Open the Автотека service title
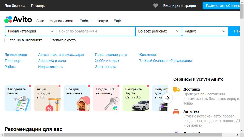 pos(191,111)
